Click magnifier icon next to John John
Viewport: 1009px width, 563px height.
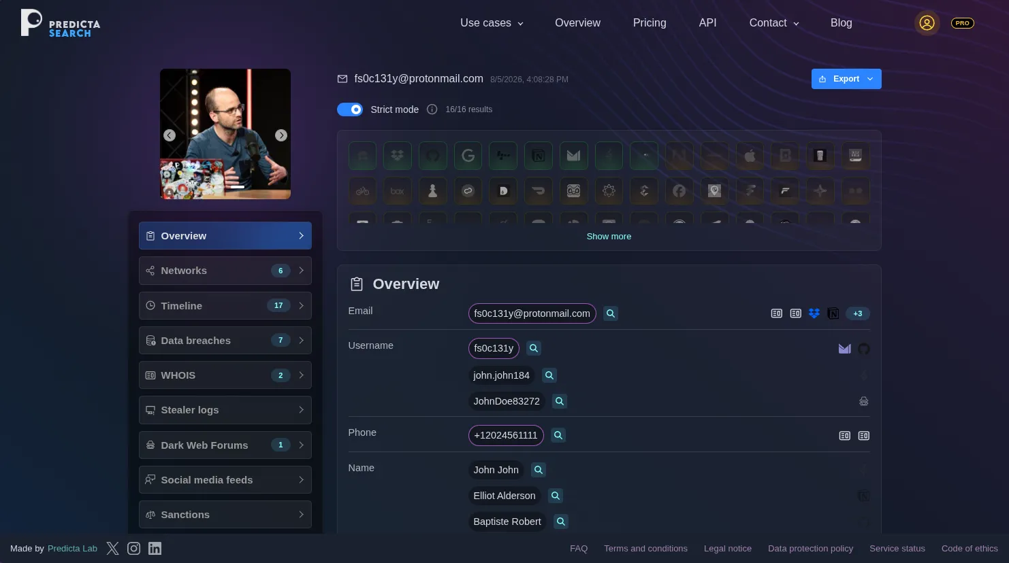pyautogui.click(x=539, y=470)
